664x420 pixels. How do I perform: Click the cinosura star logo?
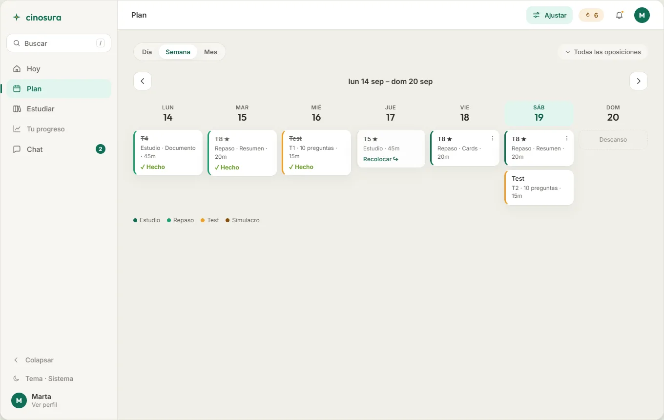[17, 17]
